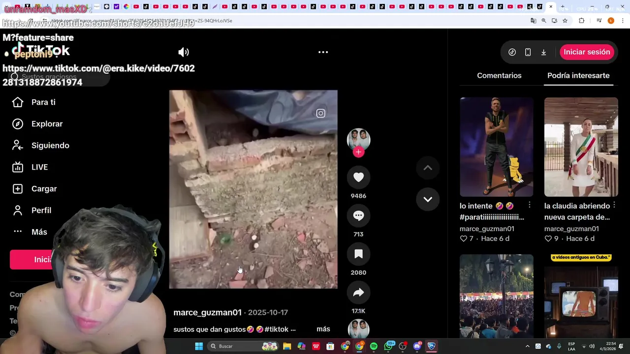Click the 713 comments count
Viewport: 630px width, 354px height.
(358, 234)
